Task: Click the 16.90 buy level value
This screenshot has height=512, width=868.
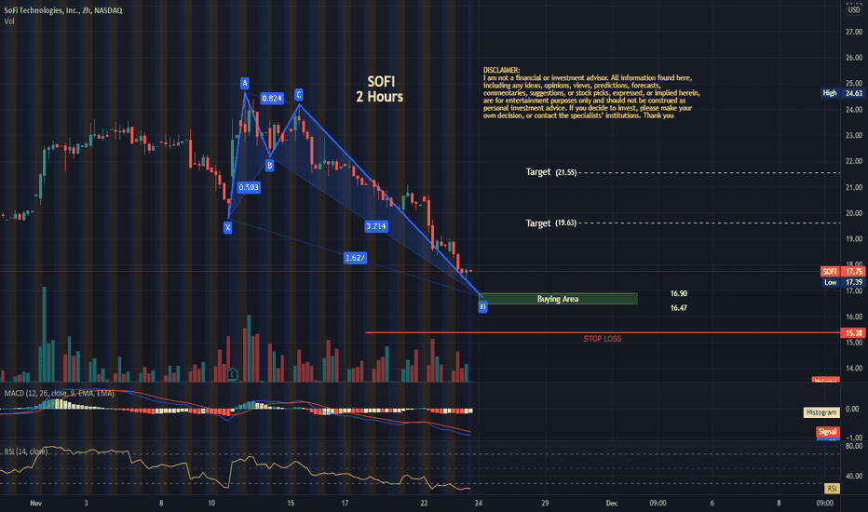Action: coord(679,293)
